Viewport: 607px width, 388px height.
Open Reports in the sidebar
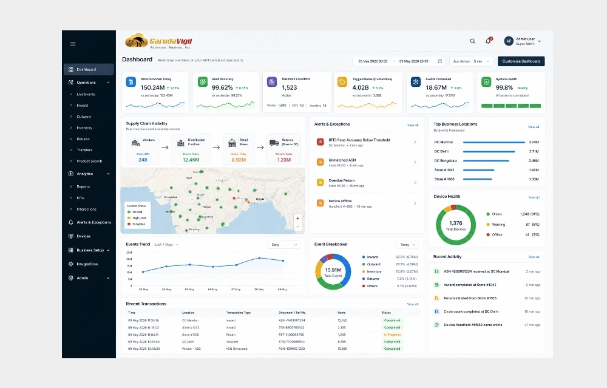point(83,186)
